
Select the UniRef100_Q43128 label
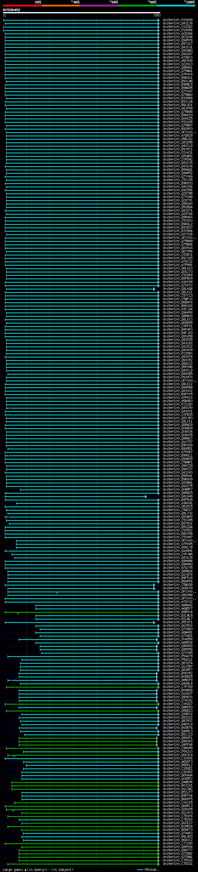178,557
